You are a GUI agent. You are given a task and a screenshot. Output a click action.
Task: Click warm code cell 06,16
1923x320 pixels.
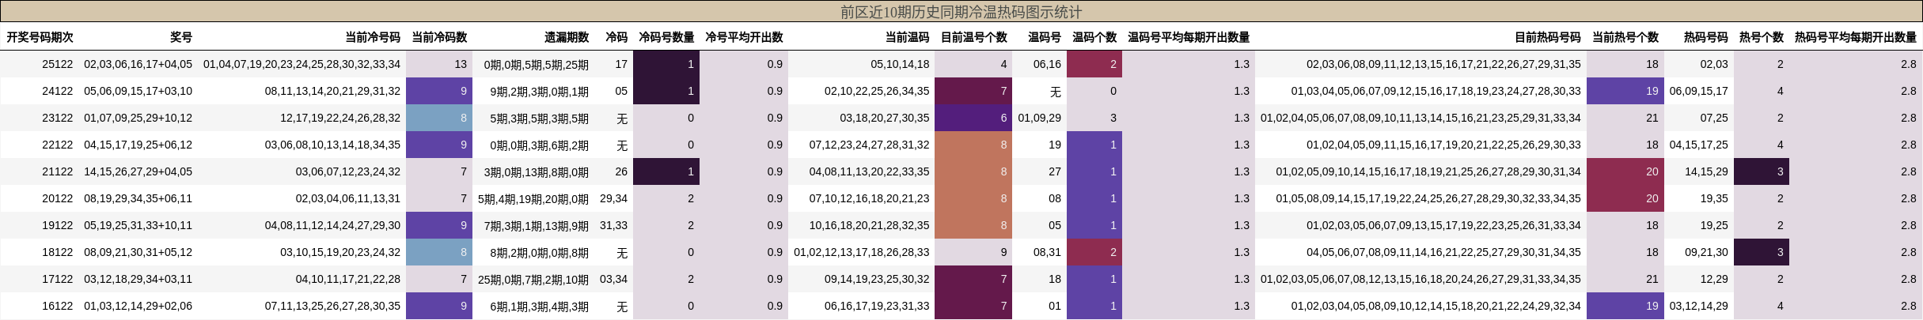[1047, 64]
